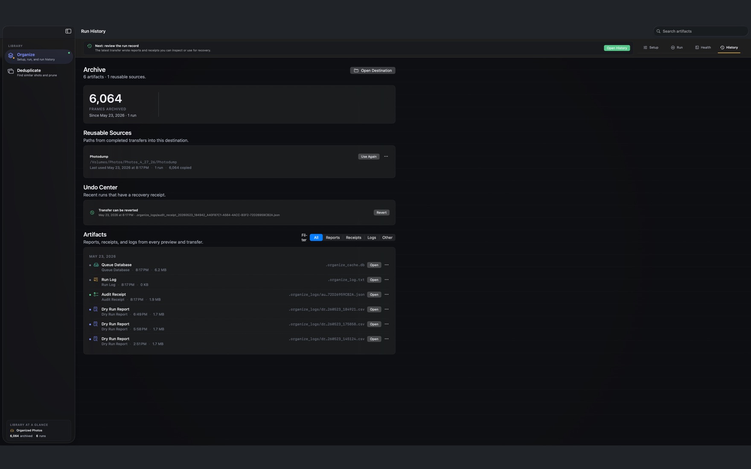Select Deduplicate in the Library sidebar
Screen dimensions: 751x469
tap(39, 72)
